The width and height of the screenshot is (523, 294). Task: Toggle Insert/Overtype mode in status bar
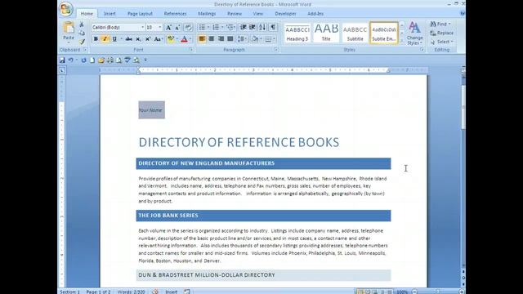click(172, 292)
